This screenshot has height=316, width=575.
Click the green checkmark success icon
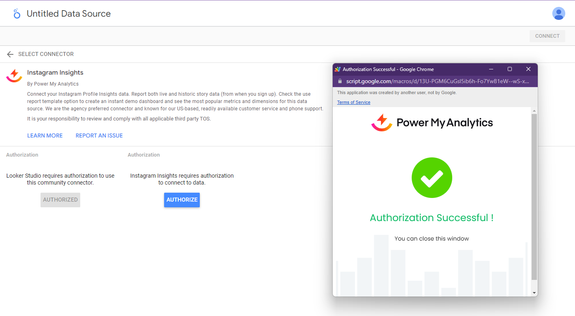pos(432,178)
